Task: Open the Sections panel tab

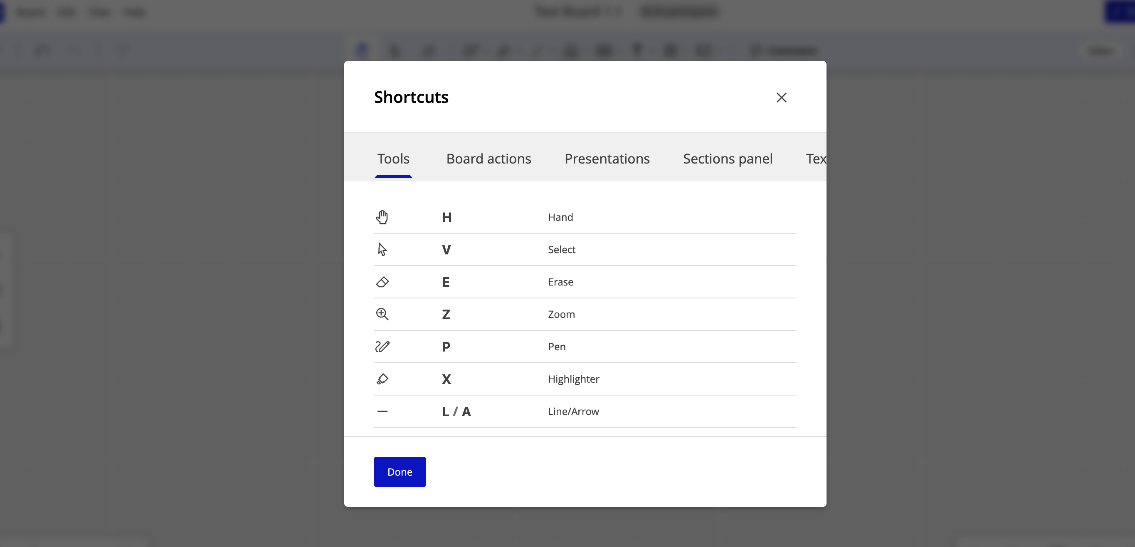Action: click(728, 159)
